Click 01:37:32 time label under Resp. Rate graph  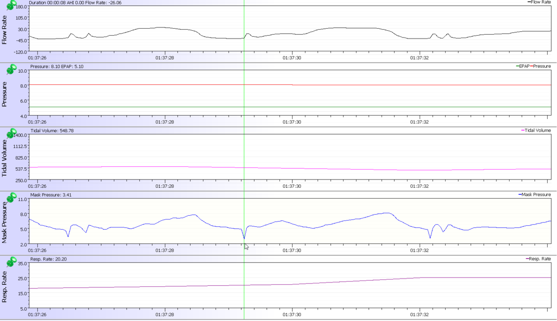[x=419, y=315]
